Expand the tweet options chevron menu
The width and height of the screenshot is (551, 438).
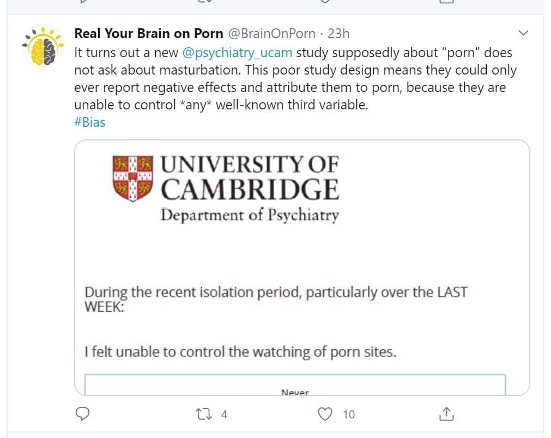point(523,34)
